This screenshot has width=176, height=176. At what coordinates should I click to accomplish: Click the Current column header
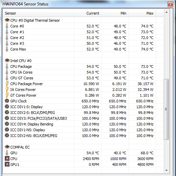coord(88,13)
